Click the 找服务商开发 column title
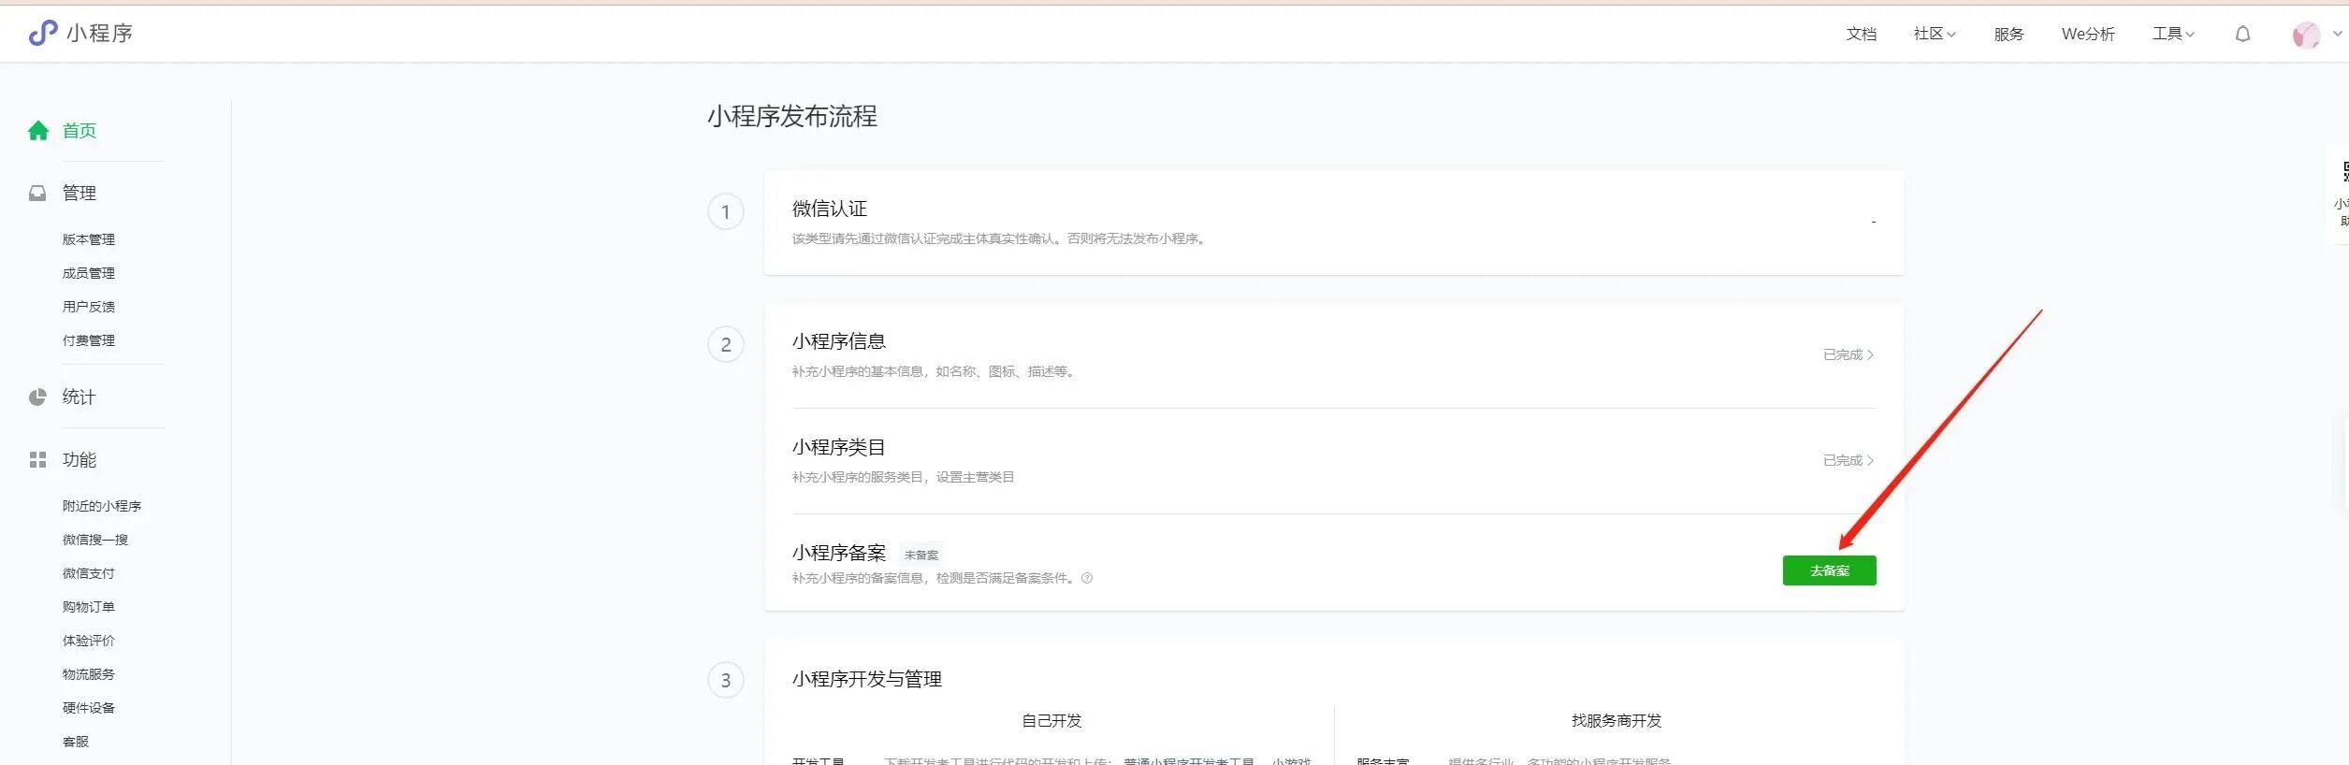 click(1617, 721)
